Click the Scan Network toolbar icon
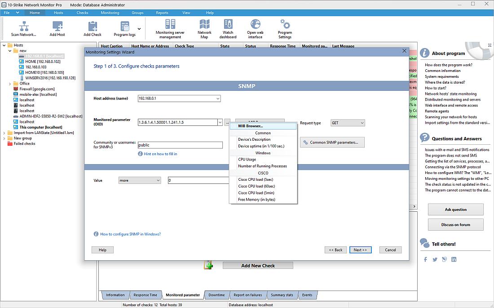Image resolution: width=494 pixels, height=308 pixels. 24,26
